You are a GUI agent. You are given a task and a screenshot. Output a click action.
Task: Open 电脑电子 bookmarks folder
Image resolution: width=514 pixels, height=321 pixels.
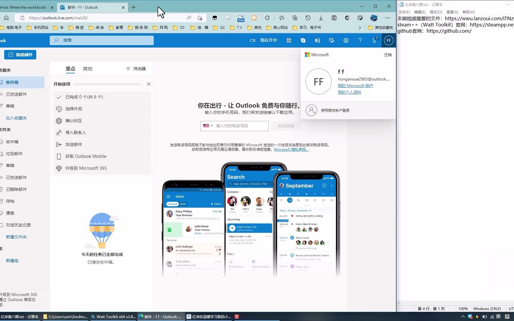click(11, 27)
